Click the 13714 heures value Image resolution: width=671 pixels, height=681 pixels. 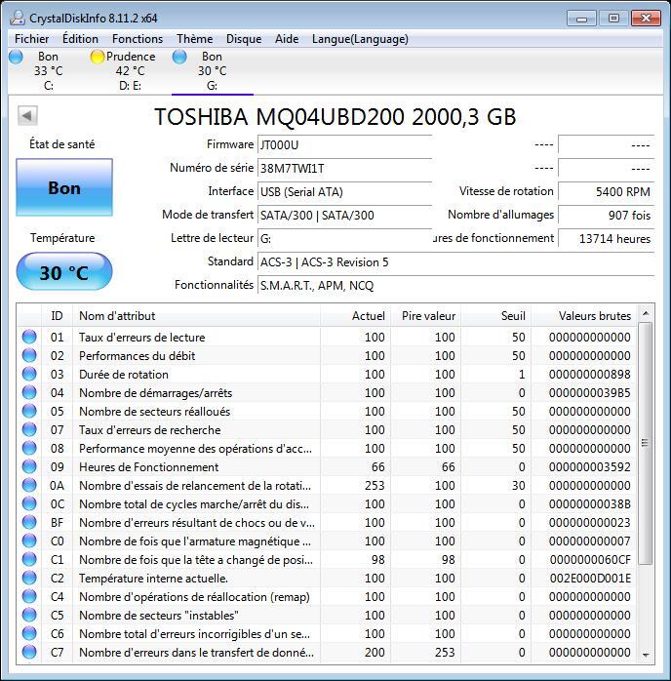606,238
